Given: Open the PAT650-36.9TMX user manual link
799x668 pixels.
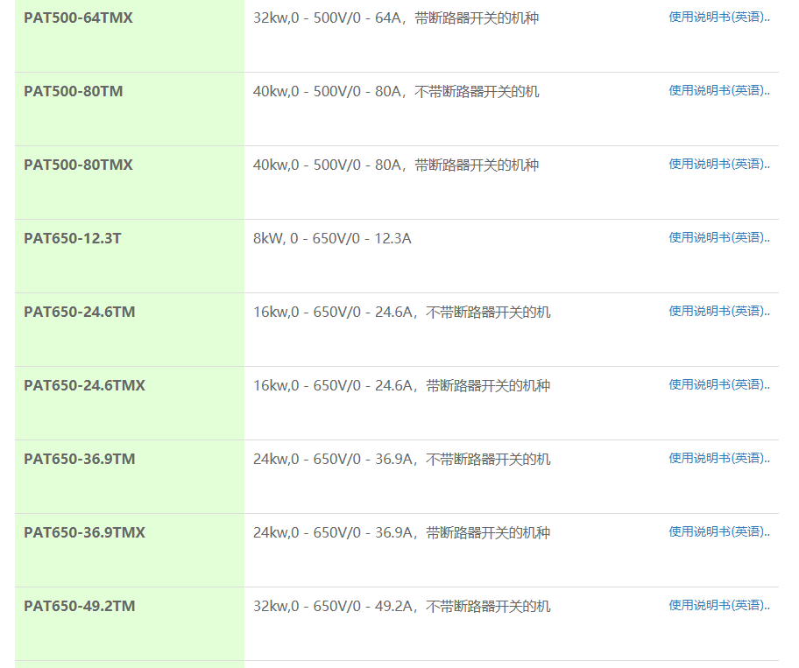Looking at the screenshot, I should (x=719, y=532).
